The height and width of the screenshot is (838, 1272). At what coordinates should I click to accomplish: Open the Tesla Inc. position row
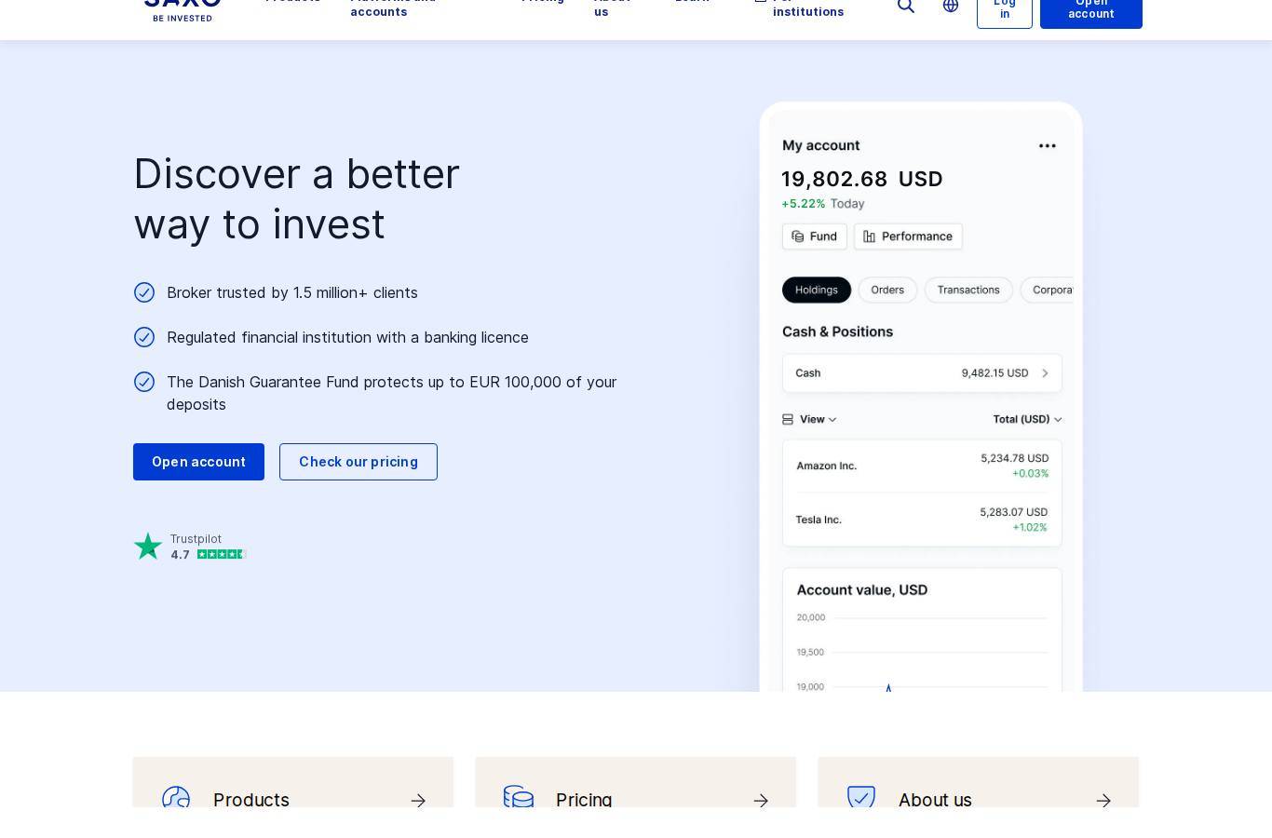[x=922, y=520]
